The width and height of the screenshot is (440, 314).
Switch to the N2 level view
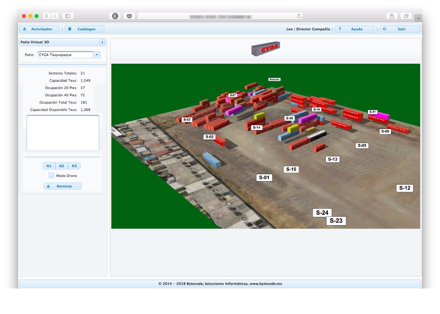click(62, 166)
